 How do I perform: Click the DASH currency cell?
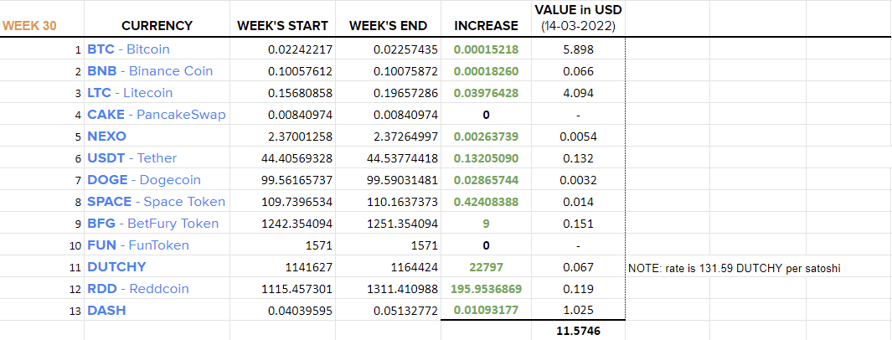pyautogui.click(x=157, y=311)
